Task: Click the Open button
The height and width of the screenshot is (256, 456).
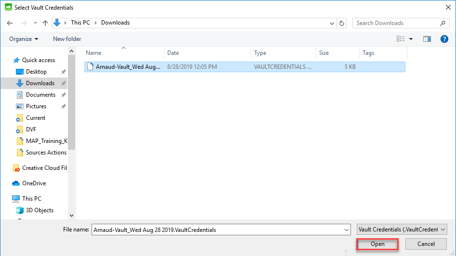Action: (377, 244)
